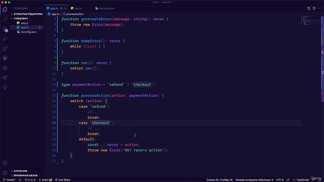Image resolution: width=324 pixels, height=182 pixels.
Task: Open Source Control view with pending badge
Action: [x=5, y=29]
